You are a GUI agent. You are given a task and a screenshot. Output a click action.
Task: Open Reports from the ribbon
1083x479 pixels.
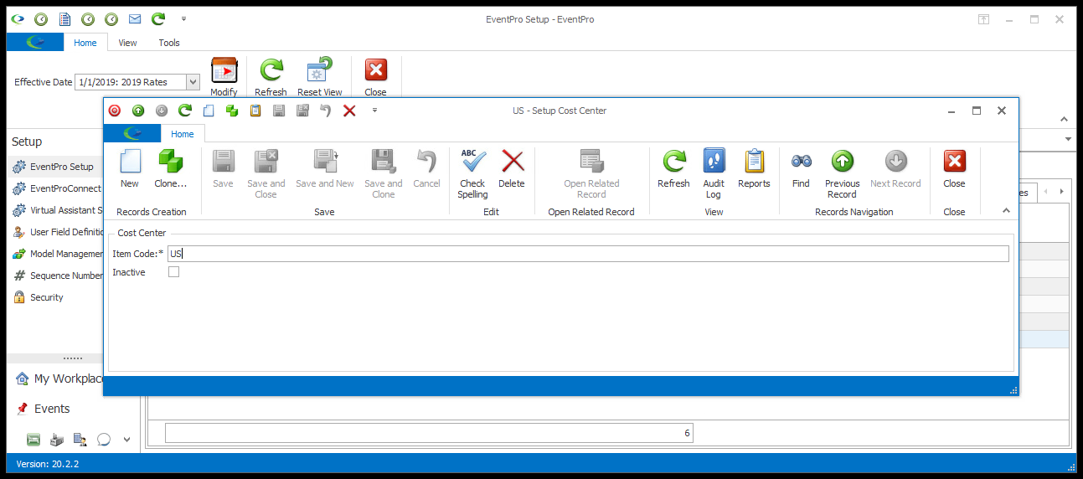(x=754, y=168)
